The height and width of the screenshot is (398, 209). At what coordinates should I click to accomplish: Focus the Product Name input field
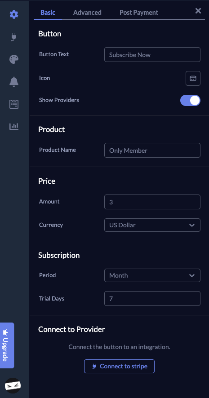(152, 150)
